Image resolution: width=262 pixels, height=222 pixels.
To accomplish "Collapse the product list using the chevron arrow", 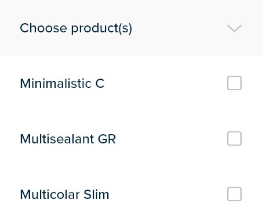I will 234,28.
